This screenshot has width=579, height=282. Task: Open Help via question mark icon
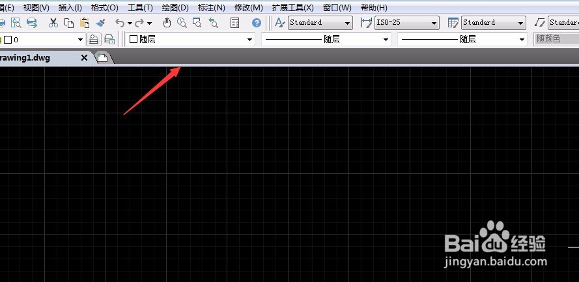[257, 23]
